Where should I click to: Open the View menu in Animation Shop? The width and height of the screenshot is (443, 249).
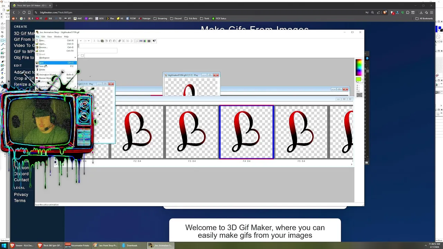[x=49, y=37]
